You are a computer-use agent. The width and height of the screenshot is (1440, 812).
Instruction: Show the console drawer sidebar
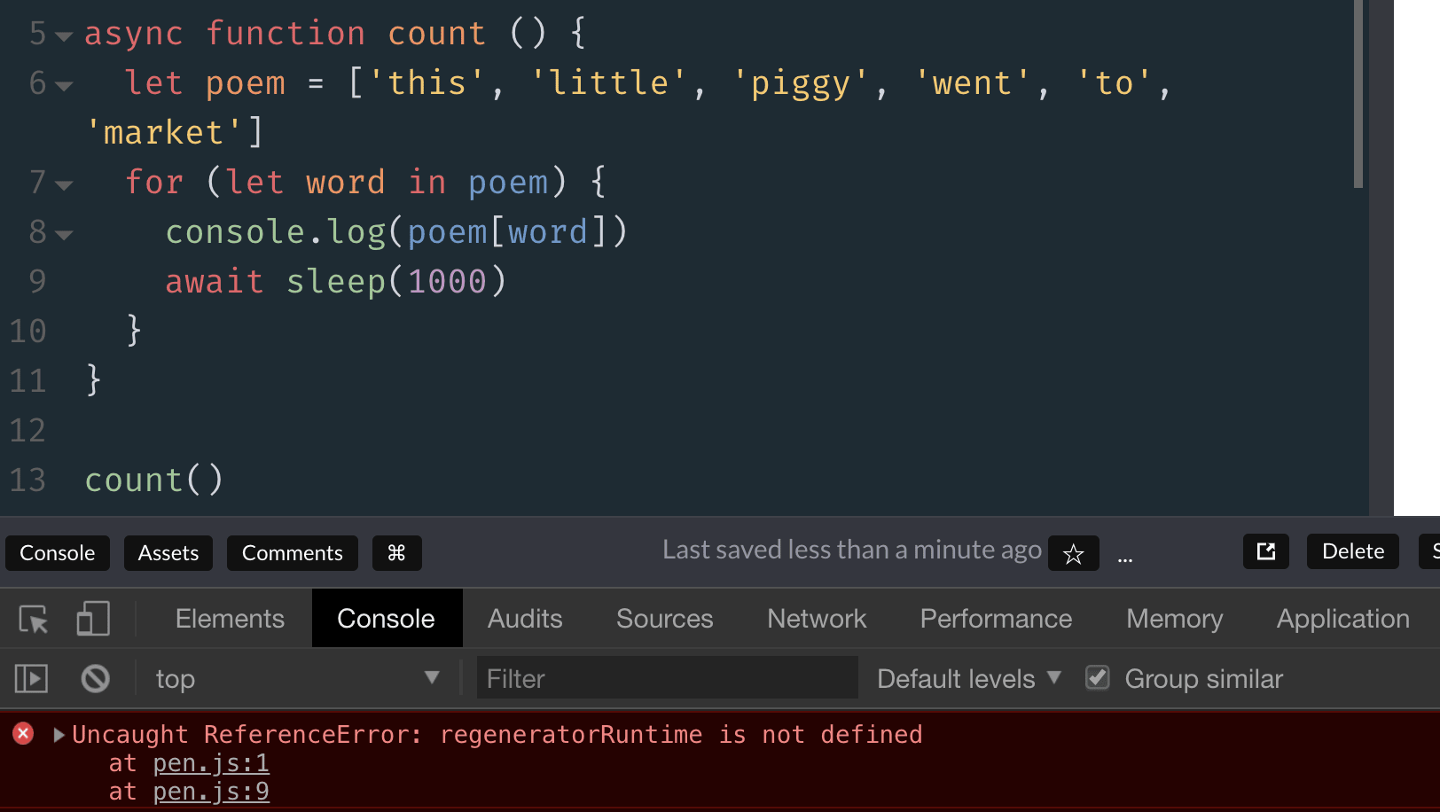pyautogui.click(x=30, y=677)
